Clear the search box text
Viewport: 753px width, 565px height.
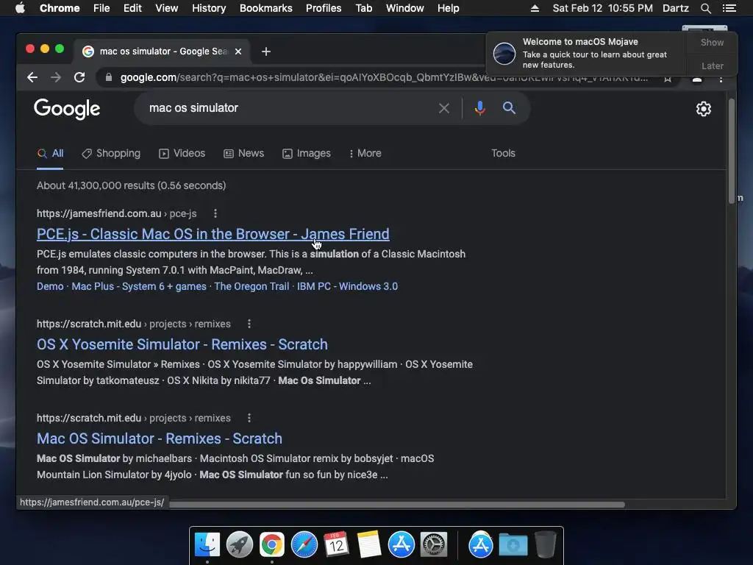(x=443, y=108)
